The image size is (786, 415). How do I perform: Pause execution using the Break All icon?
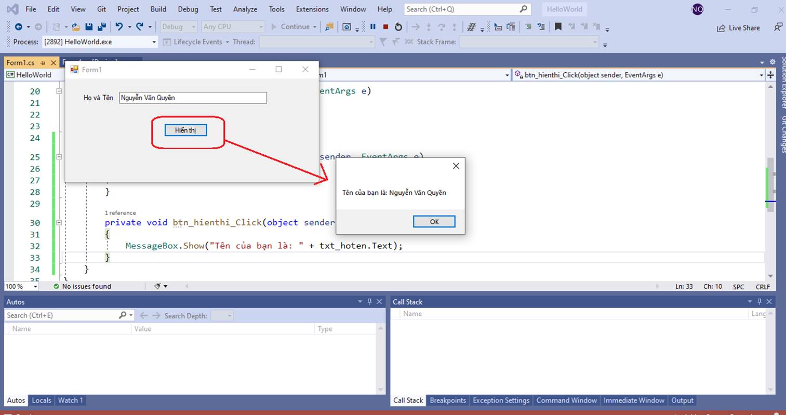[372, 26]
